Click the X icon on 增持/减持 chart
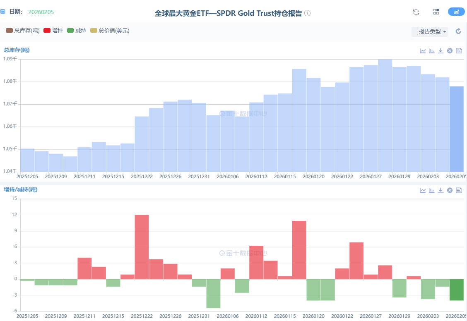 [x=450, y=190]
